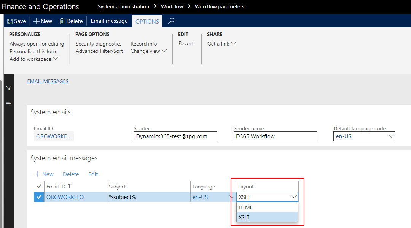Click inside the Sender input field
This screenshot has width=411, height=228.
point(175,136)
